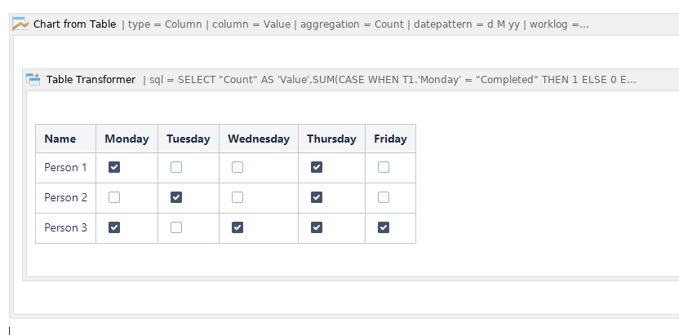Uncheck Person 1's Thursday checkbox
This screenshot has height=335, width=679.
(x=317, y=167)
